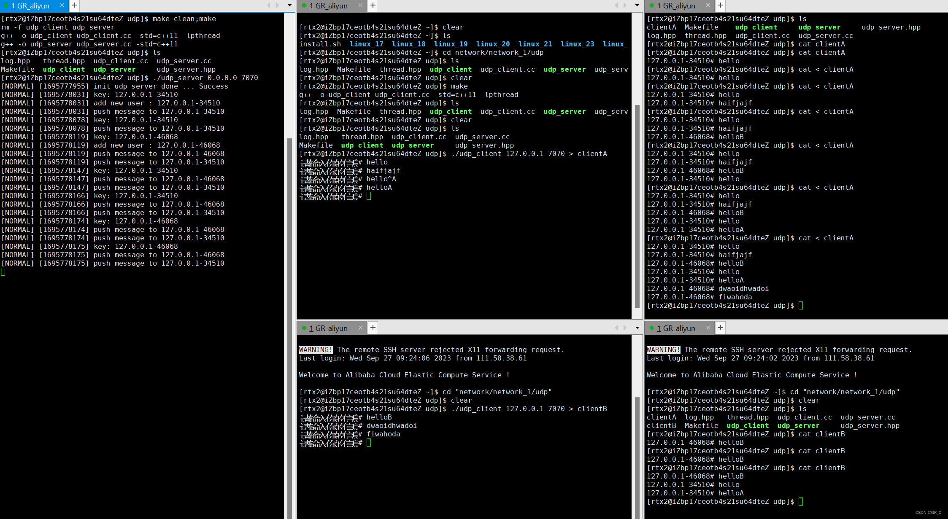Click the right tab-scroll arrow in clientB sender pane
Viewport: 948px width, 519px height.
click(x=625, y=328)
